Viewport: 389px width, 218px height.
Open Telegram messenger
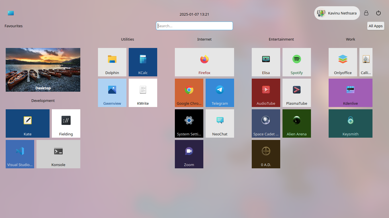pyautogui.click(x=220, y=93)
